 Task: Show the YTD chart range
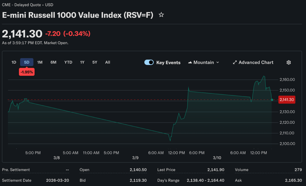pyautogui.click(x=68, y=62)
